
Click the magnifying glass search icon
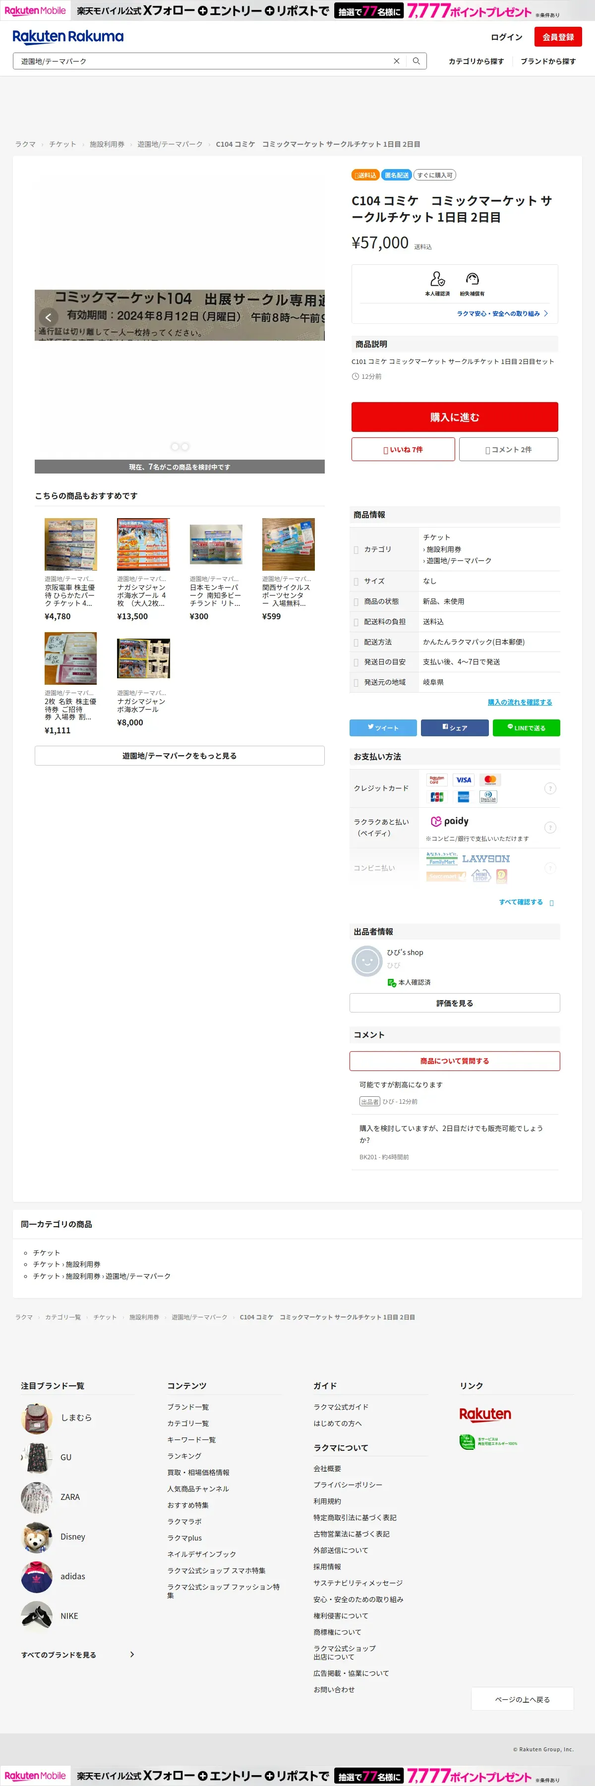tap(416, 61)
